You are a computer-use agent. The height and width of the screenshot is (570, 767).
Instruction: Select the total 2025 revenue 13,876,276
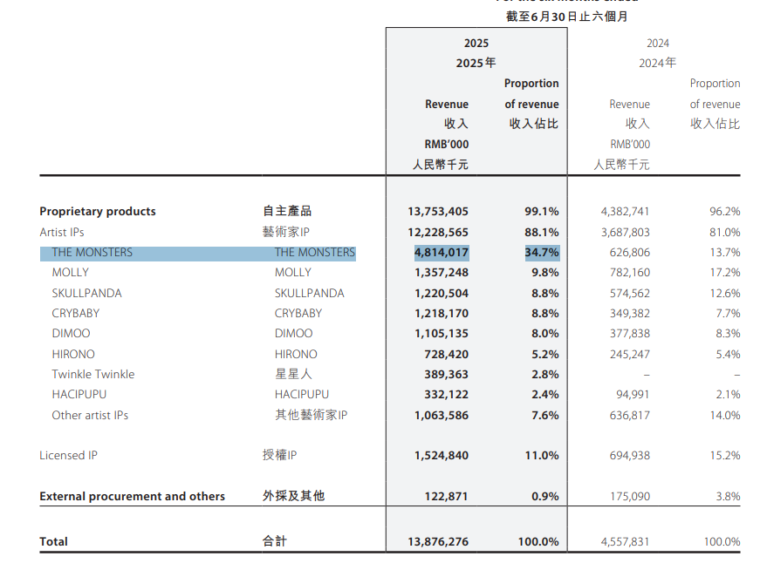coord(438,542)
